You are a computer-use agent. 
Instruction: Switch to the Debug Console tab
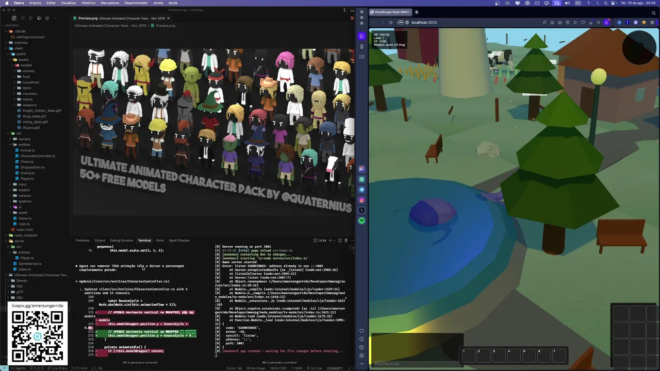(121, 241)
